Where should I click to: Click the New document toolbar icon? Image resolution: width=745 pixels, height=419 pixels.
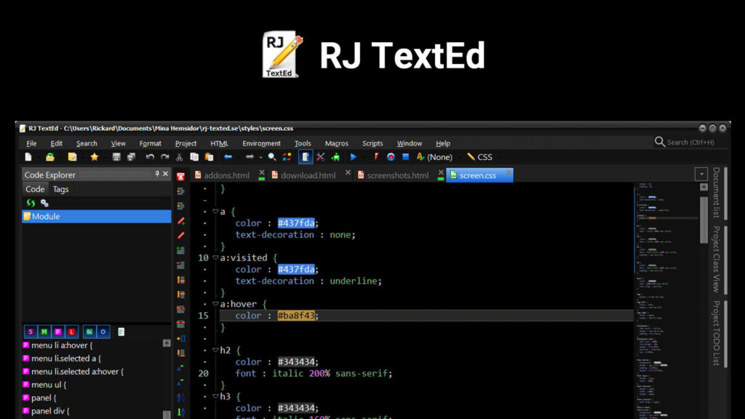28,157
